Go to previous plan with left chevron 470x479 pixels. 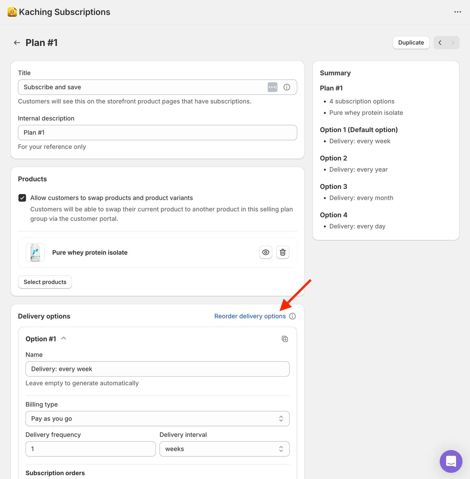440,43
